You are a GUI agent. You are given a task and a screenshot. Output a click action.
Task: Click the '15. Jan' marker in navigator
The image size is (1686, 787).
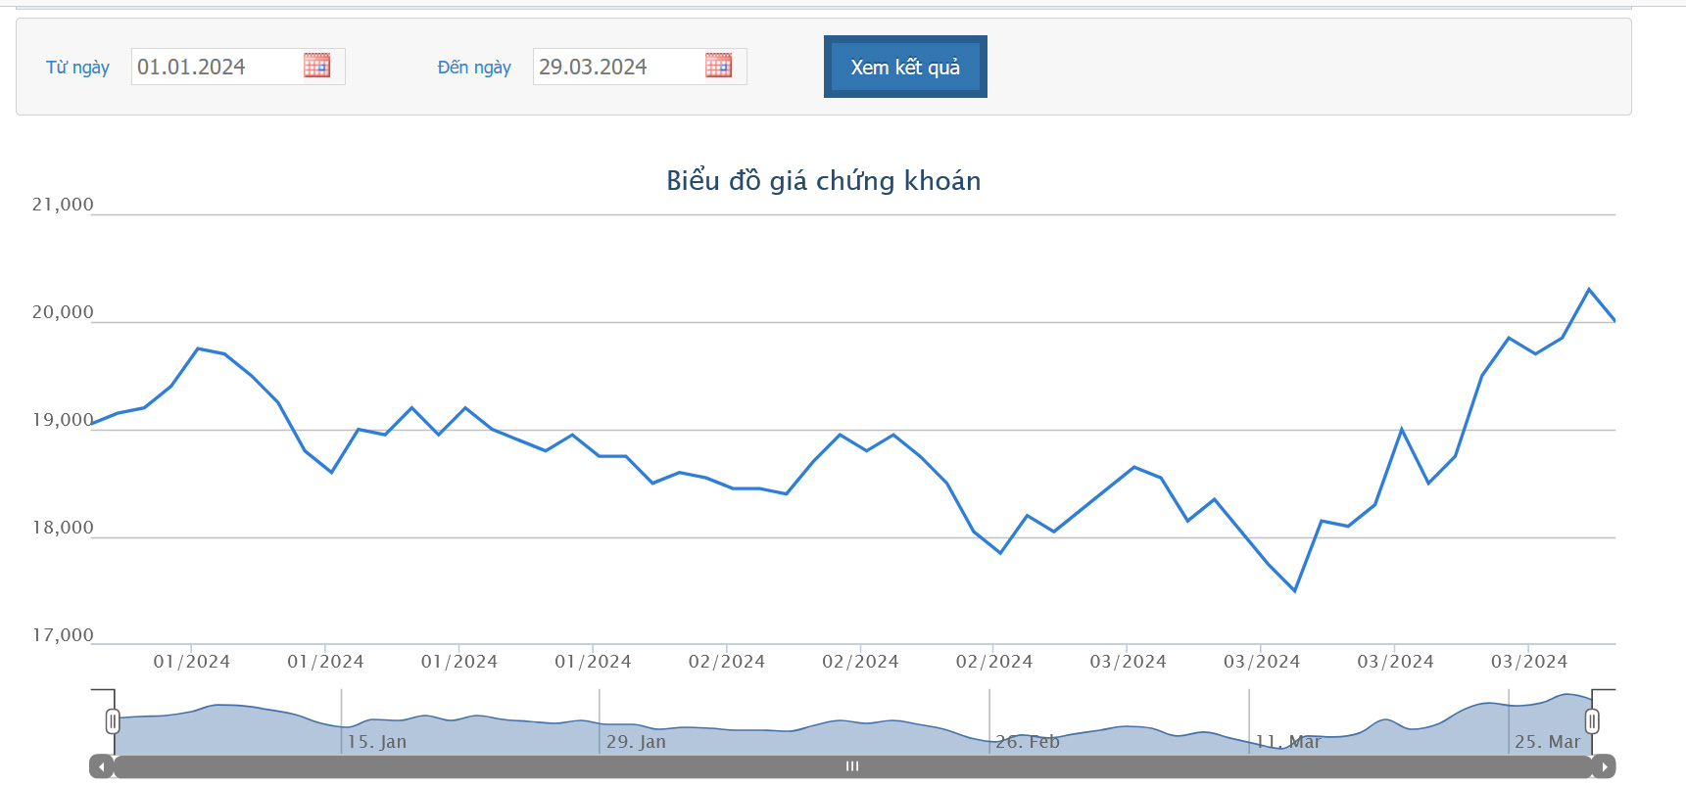pyautogui.click(x=376, y=742)
